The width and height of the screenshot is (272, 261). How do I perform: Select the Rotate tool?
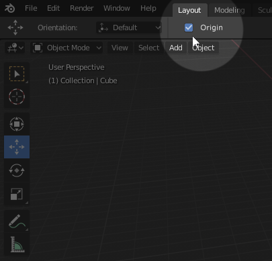pyautogui.click(x=17, y=170)
